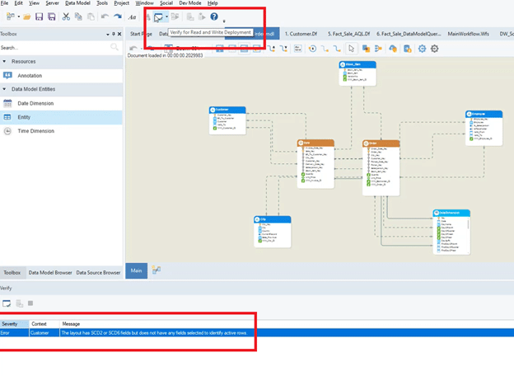
Task: Switch to the Data Model Browser tab
Action: 50,272
